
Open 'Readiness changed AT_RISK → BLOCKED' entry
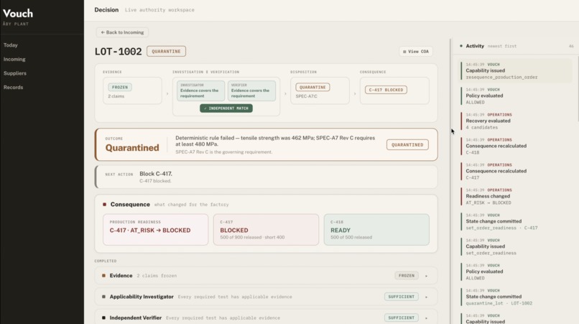(x=515, y=196)
